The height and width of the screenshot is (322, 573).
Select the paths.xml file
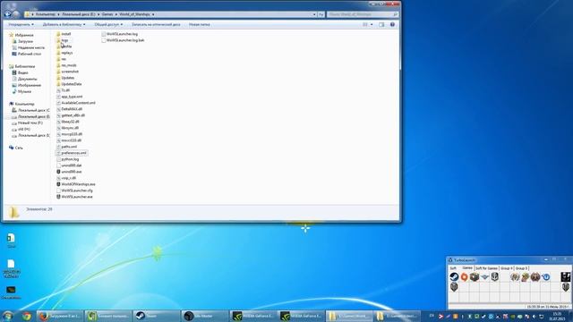(66, 147)
